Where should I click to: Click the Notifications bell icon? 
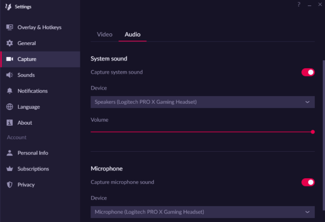point(9,91)
